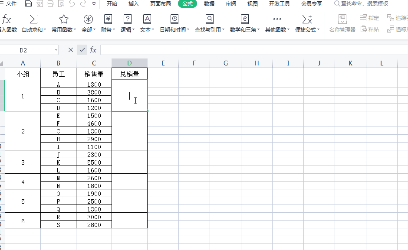Click the 总销量 header cell
Viewport: 408px width, 250px height.
130,74
